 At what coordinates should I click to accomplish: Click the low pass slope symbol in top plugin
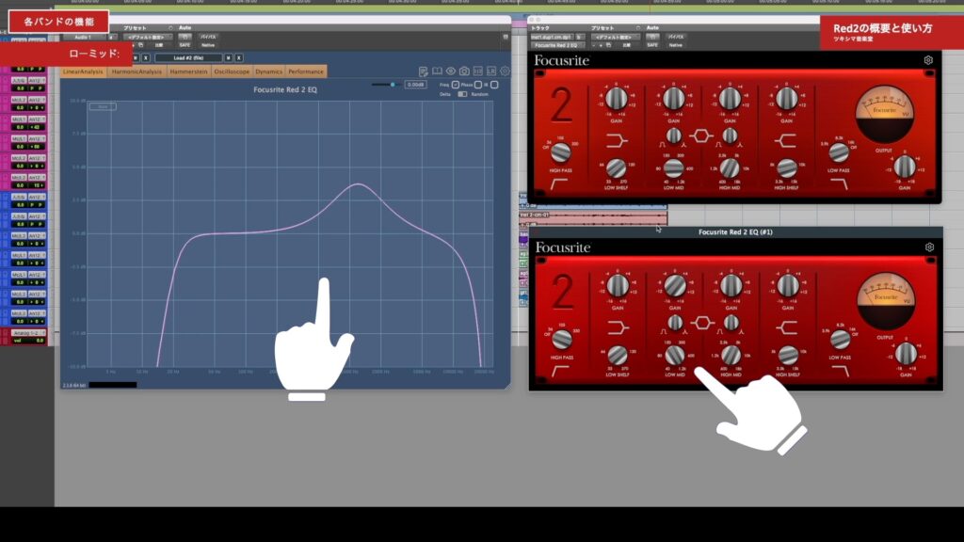(839, 183)
